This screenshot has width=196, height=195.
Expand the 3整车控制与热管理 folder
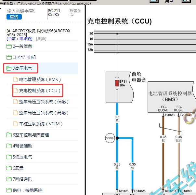click(x=31, y=135)
